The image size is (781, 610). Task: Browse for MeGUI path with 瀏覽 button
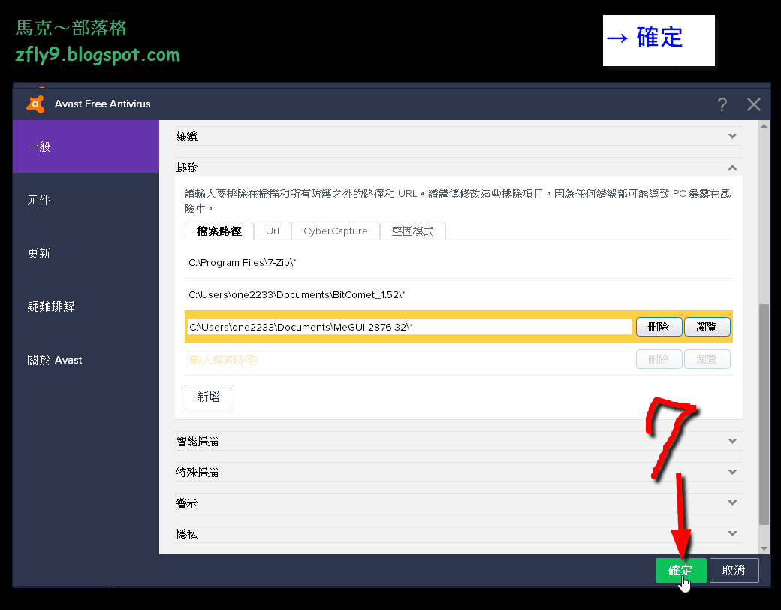point(707,327)
